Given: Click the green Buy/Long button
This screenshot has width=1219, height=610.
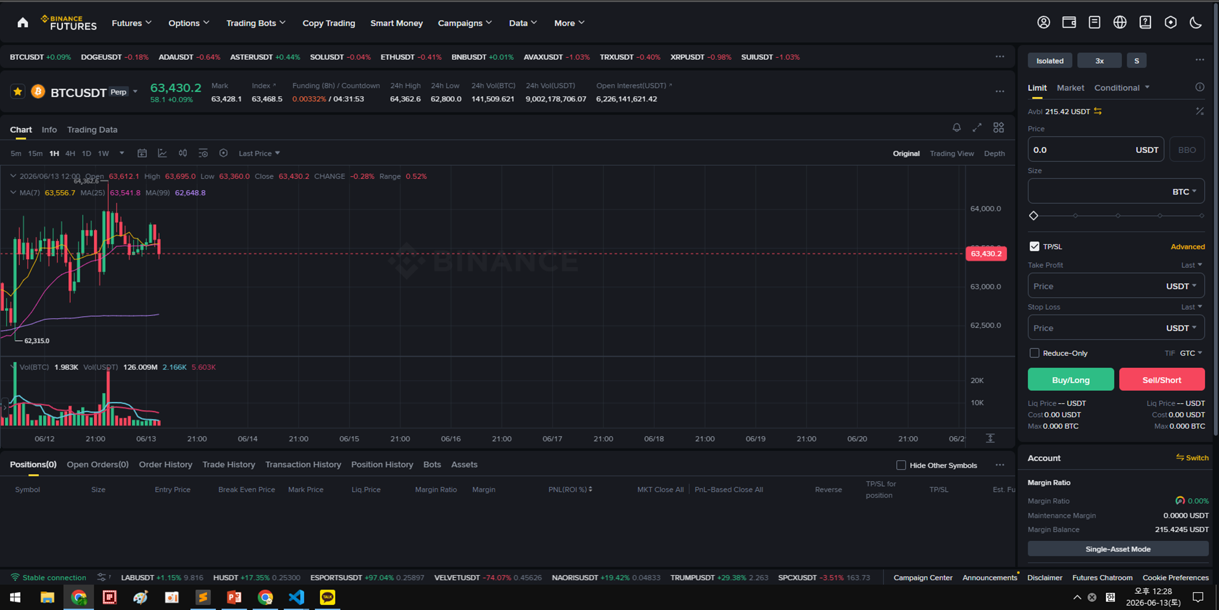Looking at the screenshot, I should pyautogui.click(x=1070, y=380).
